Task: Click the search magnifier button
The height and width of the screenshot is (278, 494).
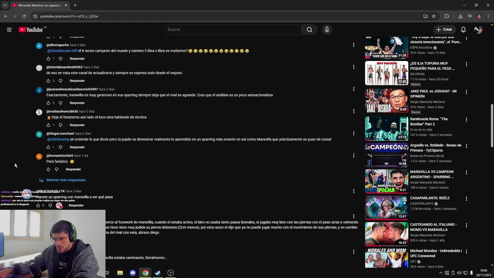Action: pos(310,30)
